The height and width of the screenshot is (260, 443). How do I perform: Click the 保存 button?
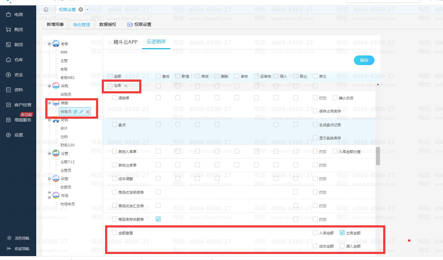point(364,60)
